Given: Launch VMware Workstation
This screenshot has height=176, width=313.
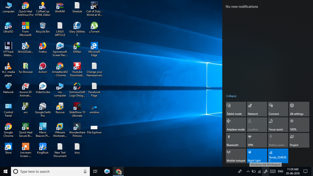Looking at the screenshot, I should 60,127.
